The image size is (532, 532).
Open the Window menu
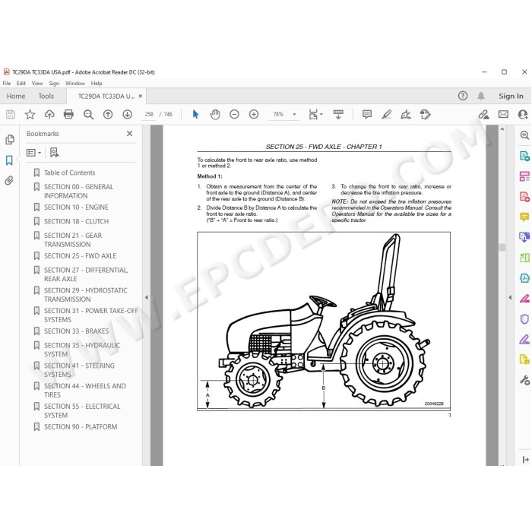[75, 83]
